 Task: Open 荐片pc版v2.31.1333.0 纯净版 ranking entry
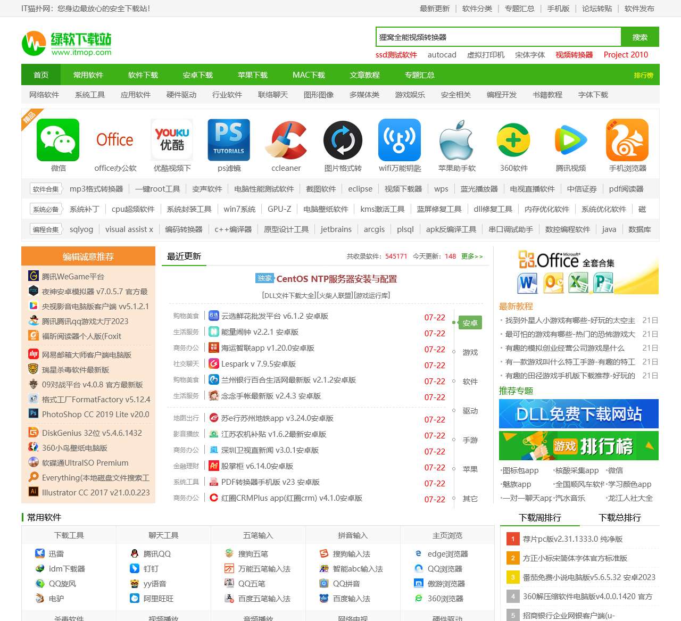tap(572, 539)
